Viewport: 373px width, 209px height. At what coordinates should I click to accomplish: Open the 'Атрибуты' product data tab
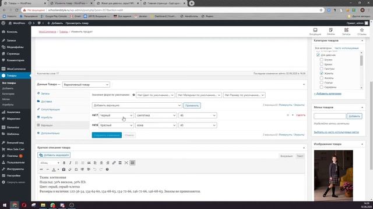(47, 117)
